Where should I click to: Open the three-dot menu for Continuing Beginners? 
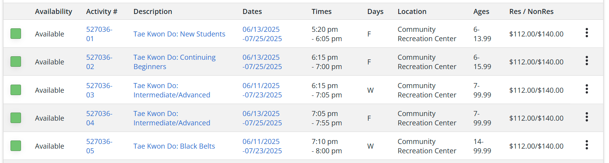[586, 61]
